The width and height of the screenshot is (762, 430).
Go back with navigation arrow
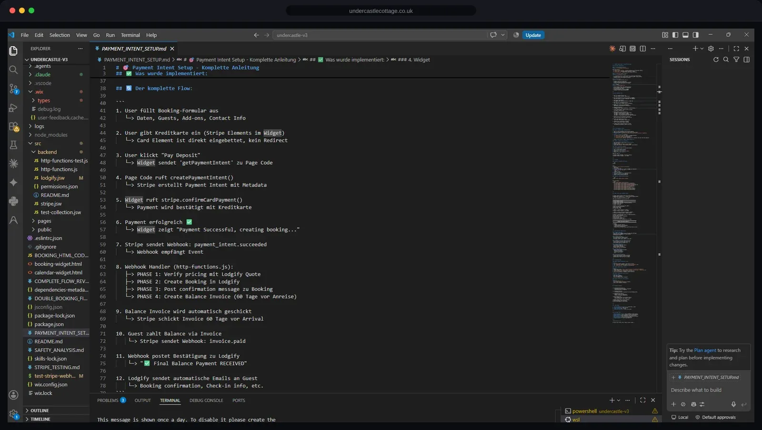[x=256, y=35]
